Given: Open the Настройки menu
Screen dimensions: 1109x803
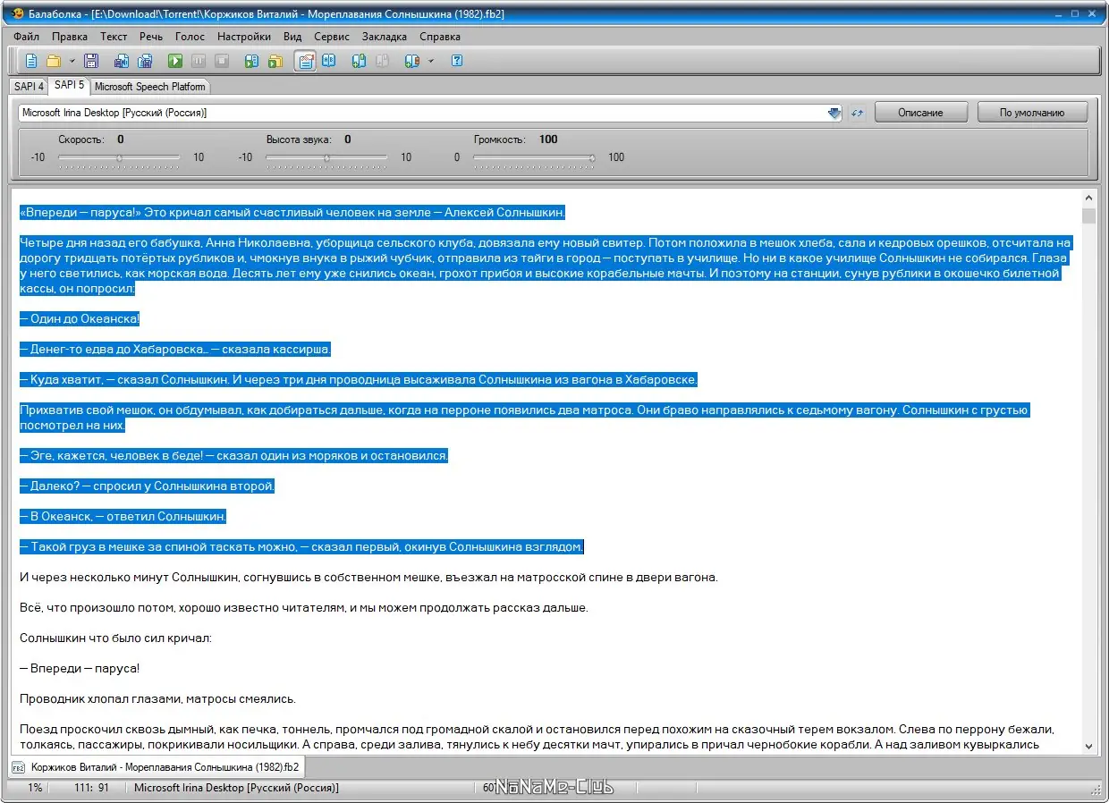Looking at the screenshot, I should point(244,37).
